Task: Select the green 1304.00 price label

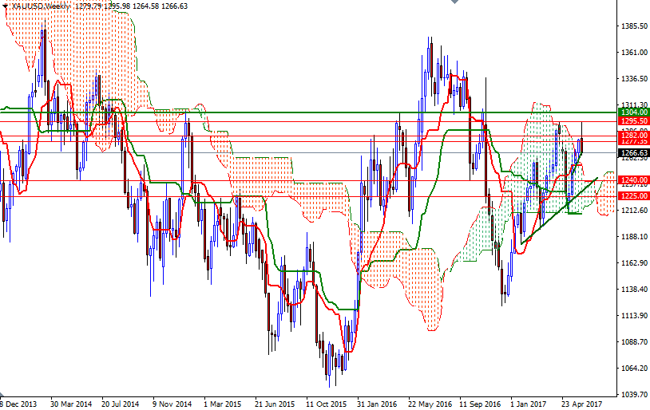Action: (x=633, y=112)
